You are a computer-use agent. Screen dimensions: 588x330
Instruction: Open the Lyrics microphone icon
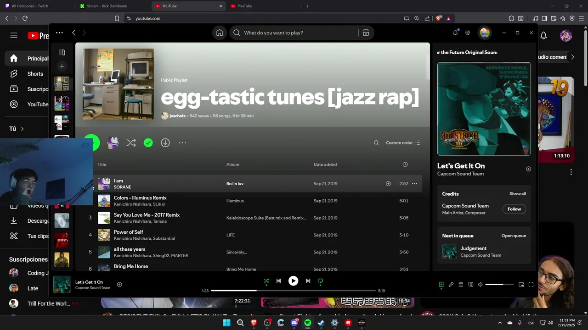451,285
